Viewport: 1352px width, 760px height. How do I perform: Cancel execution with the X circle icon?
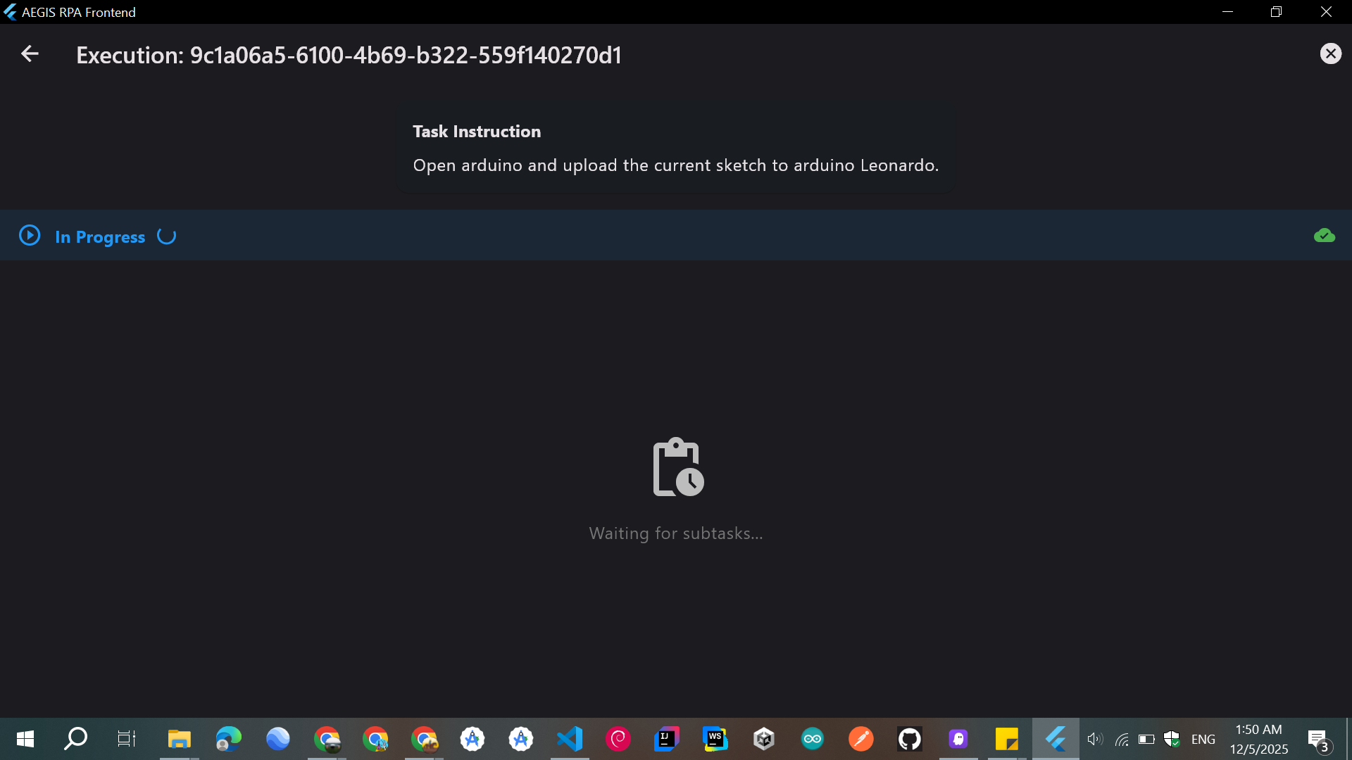[x=1330, y=54]
